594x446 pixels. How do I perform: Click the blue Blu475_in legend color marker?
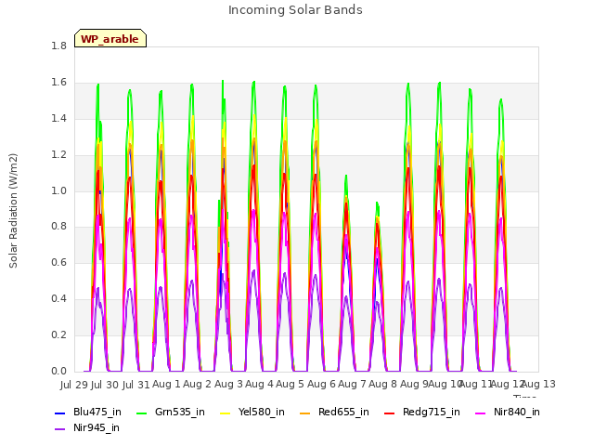pos(59,413)
